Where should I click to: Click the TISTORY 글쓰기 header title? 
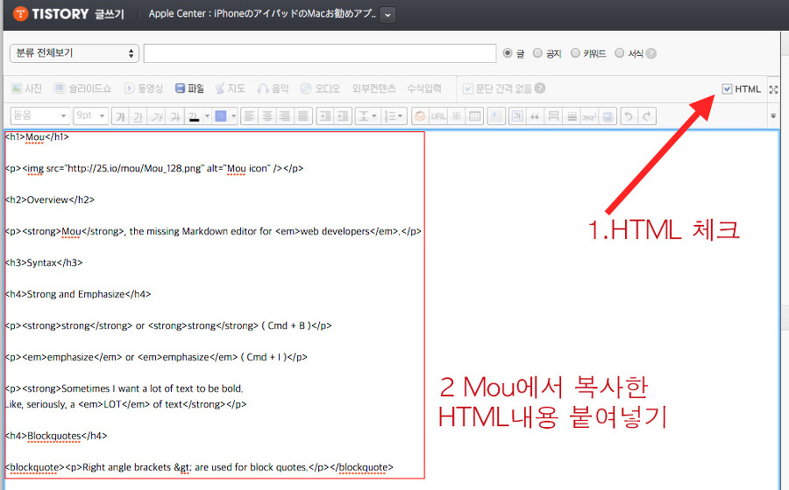(x=78, y=14)
